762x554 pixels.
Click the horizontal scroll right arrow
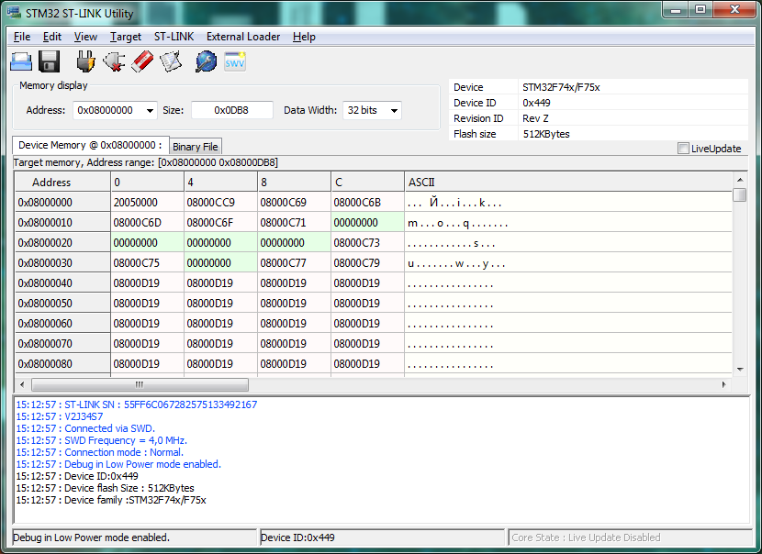(723, 384)
